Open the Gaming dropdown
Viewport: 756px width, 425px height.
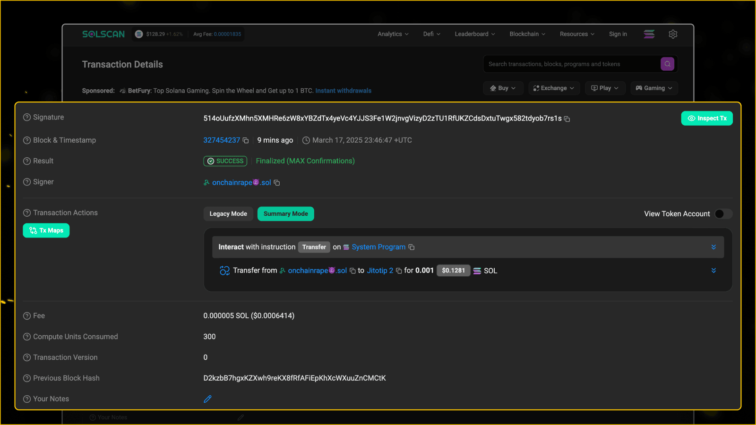pyautogui.click(x=654, y=88)
